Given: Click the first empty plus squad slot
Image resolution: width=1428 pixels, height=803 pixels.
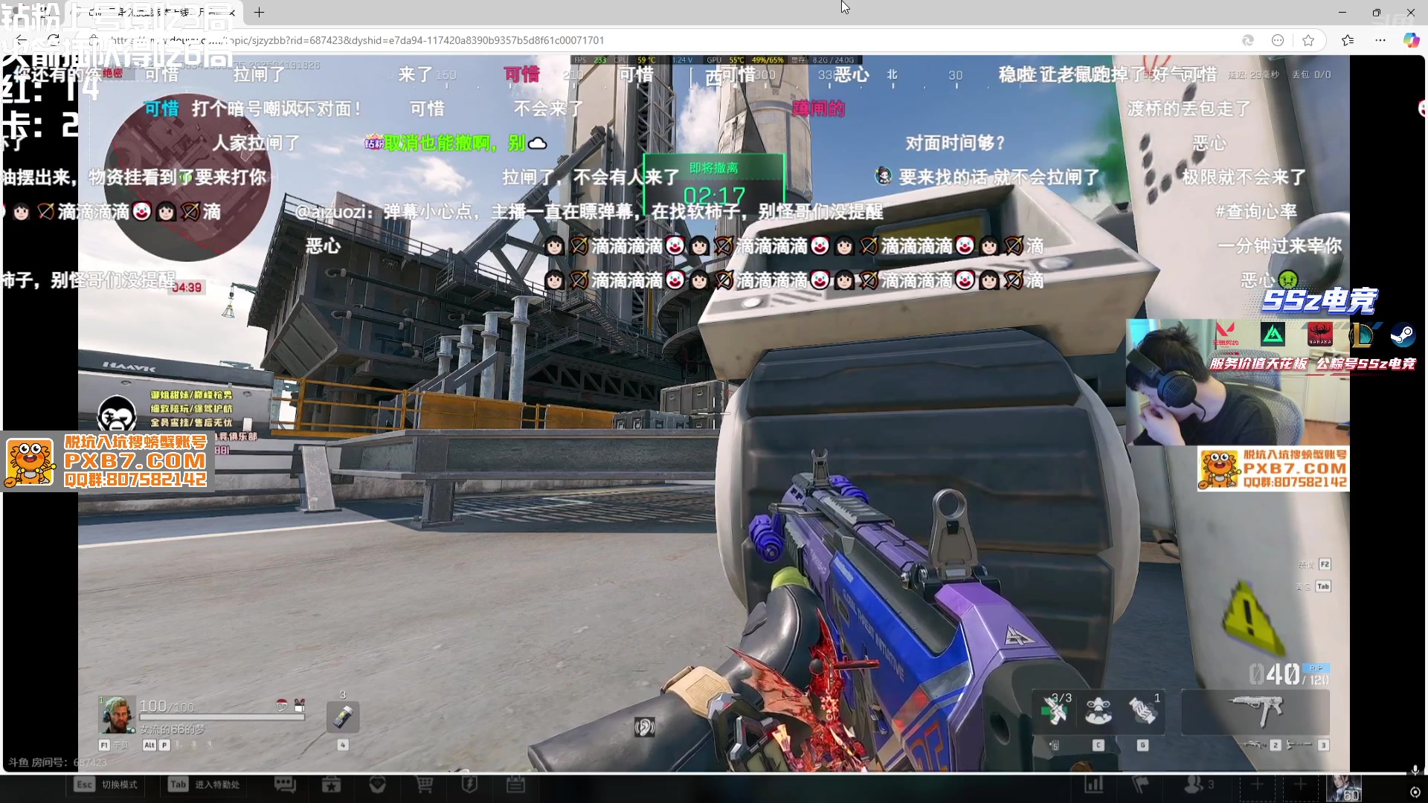Looking at the screenshot, I should pos(1257,784).
